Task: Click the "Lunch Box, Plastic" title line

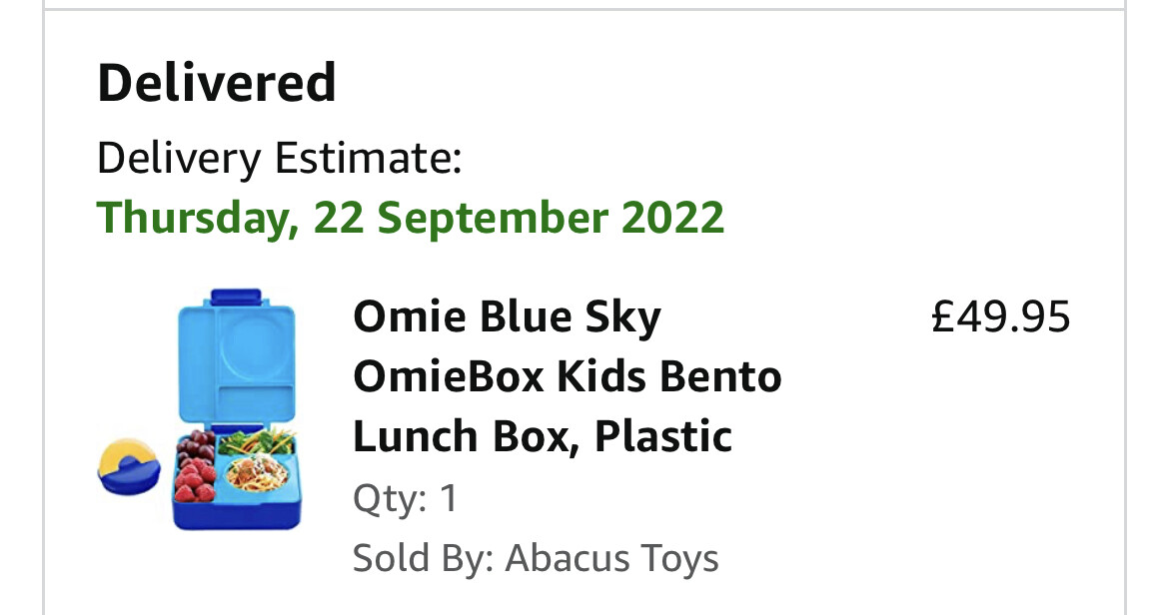Action: (542, 435)
